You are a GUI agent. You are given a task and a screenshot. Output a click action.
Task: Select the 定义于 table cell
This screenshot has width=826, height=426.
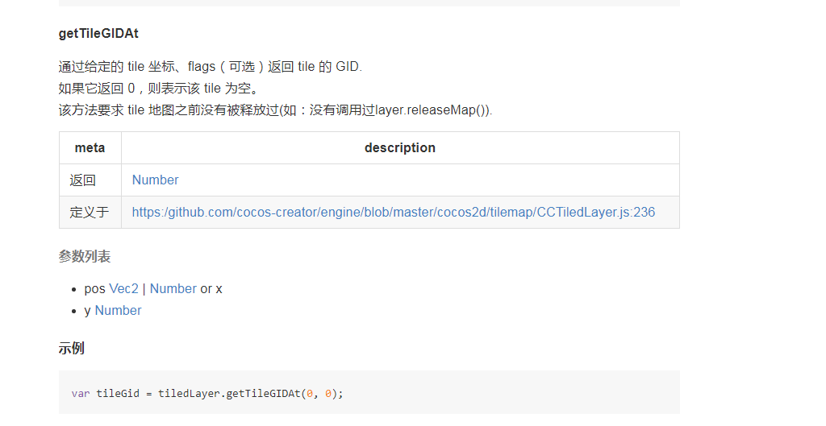point(90,213)
